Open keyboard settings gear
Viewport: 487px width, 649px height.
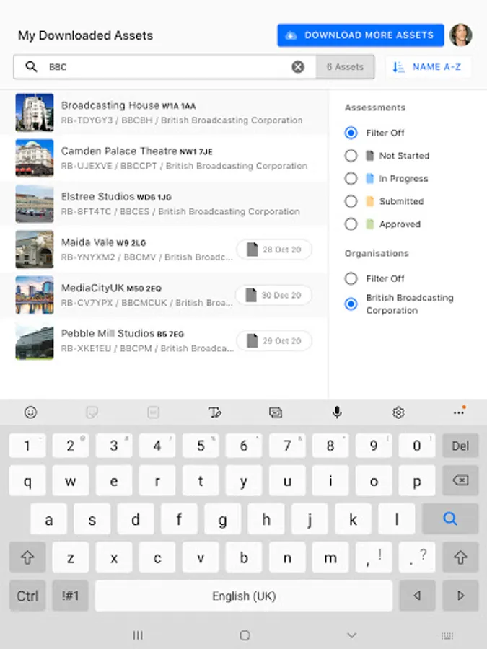coord(398,412)
